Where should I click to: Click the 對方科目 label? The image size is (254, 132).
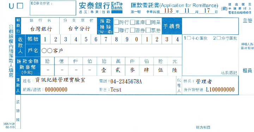point(203,127)
